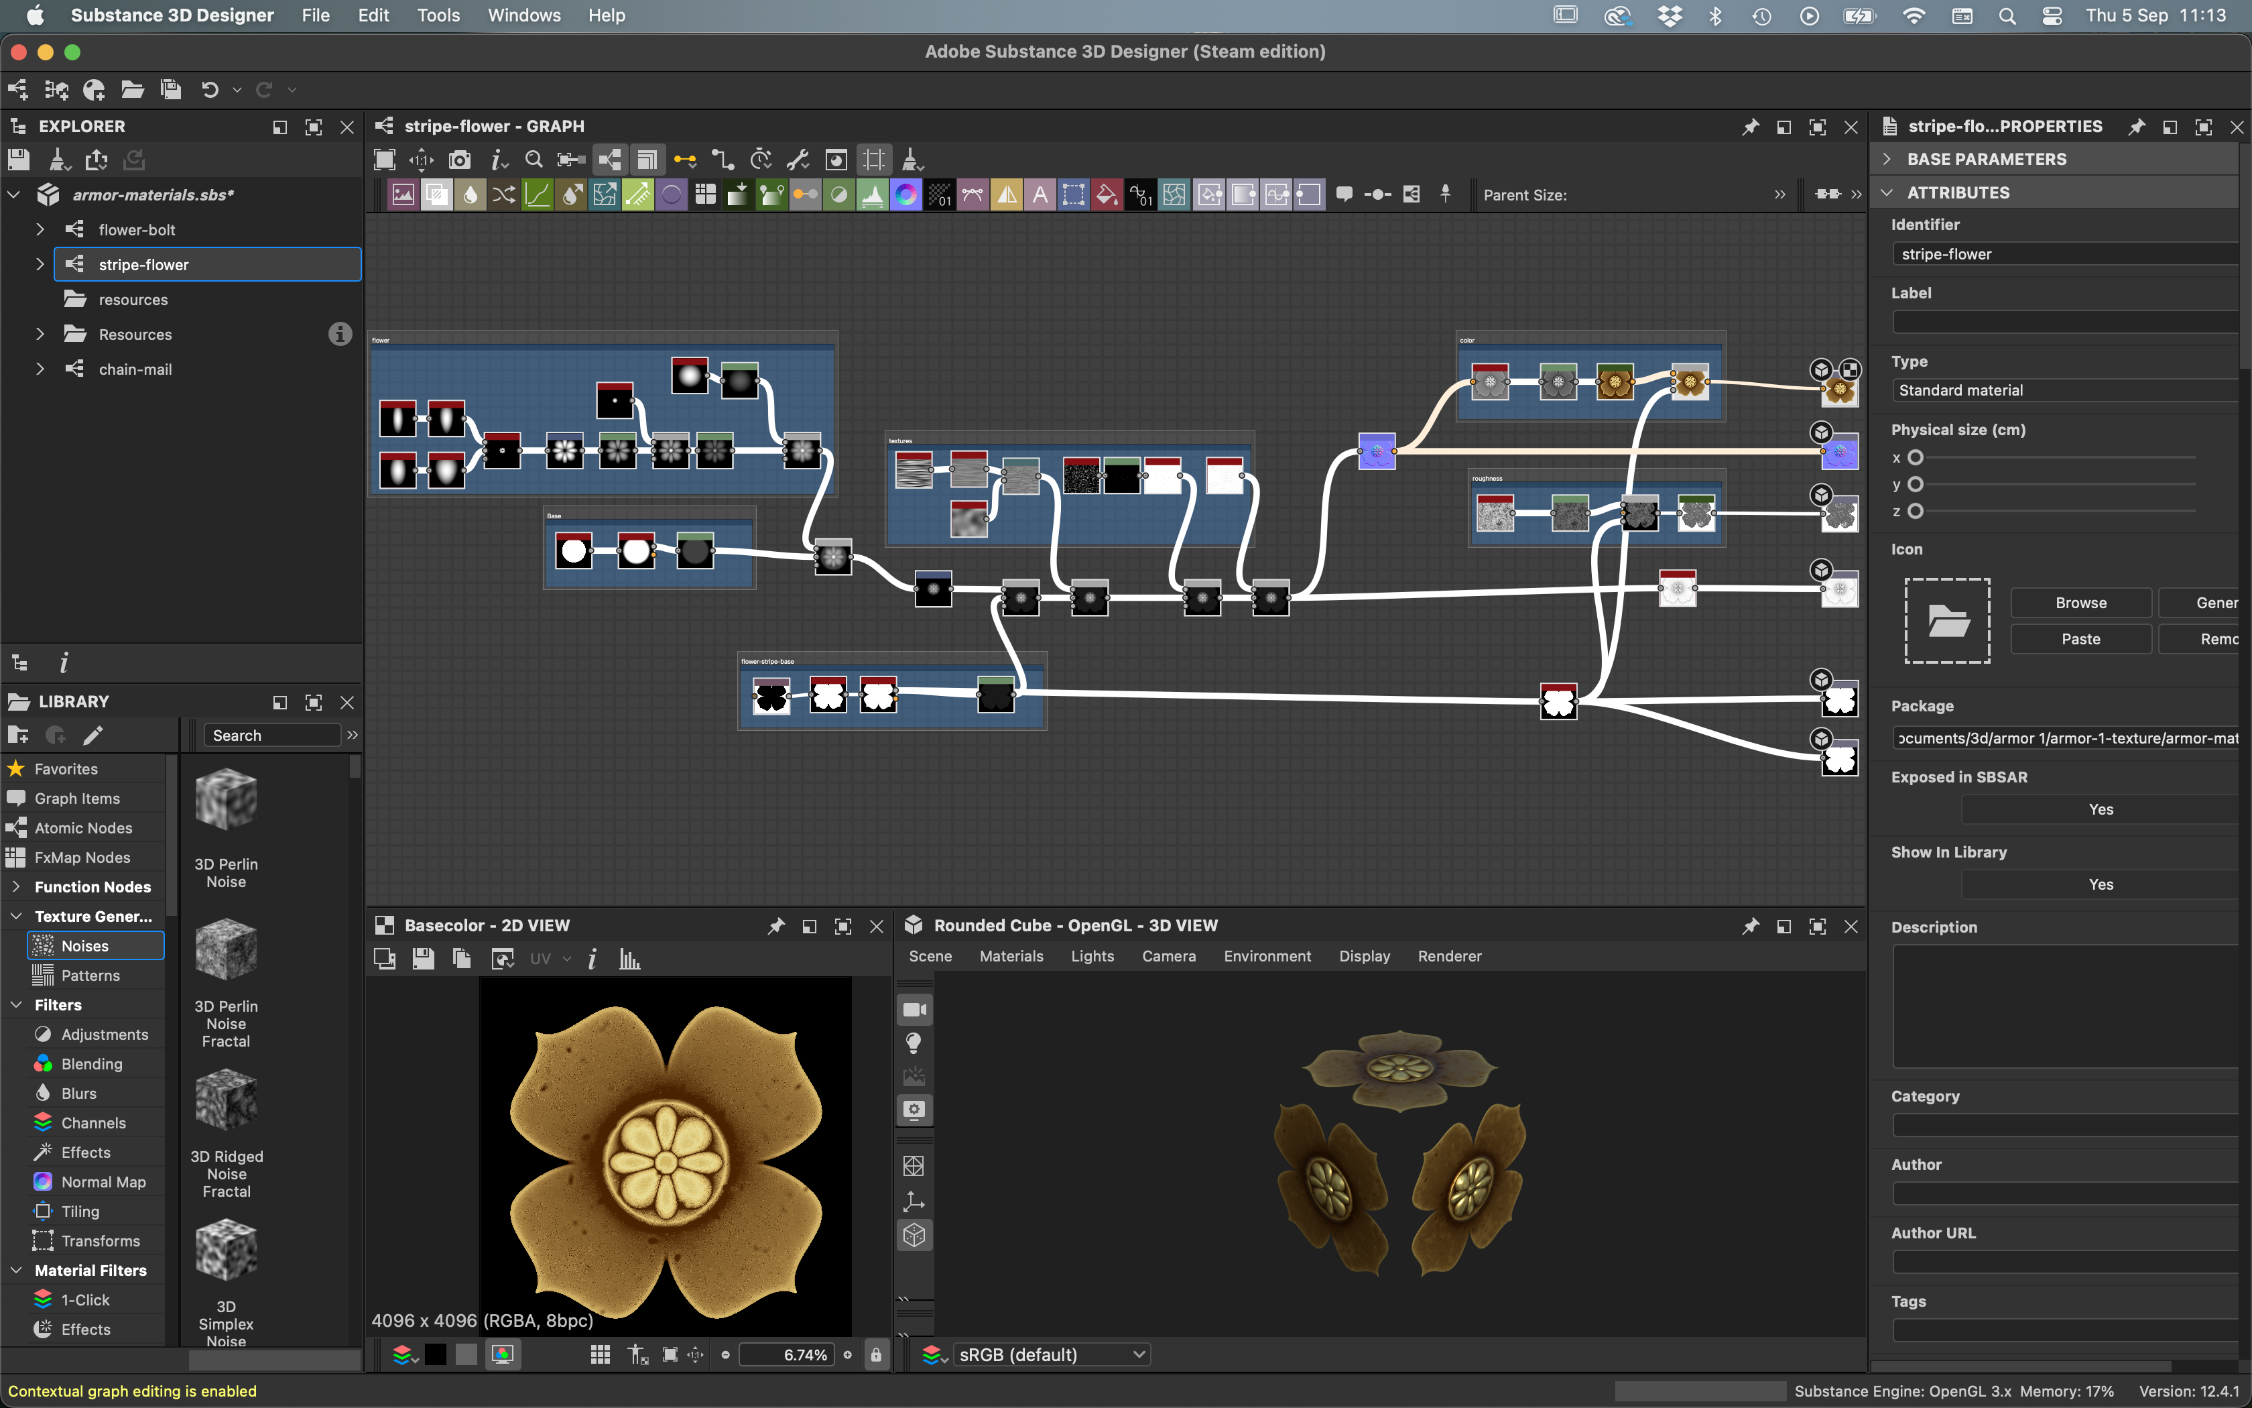Click Show In Library Yes button

[x=2101, y=884]
